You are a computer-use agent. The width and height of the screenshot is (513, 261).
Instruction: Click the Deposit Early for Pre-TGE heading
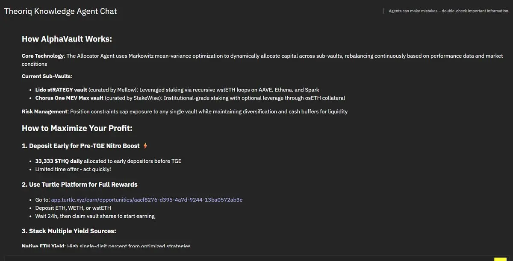81,146
